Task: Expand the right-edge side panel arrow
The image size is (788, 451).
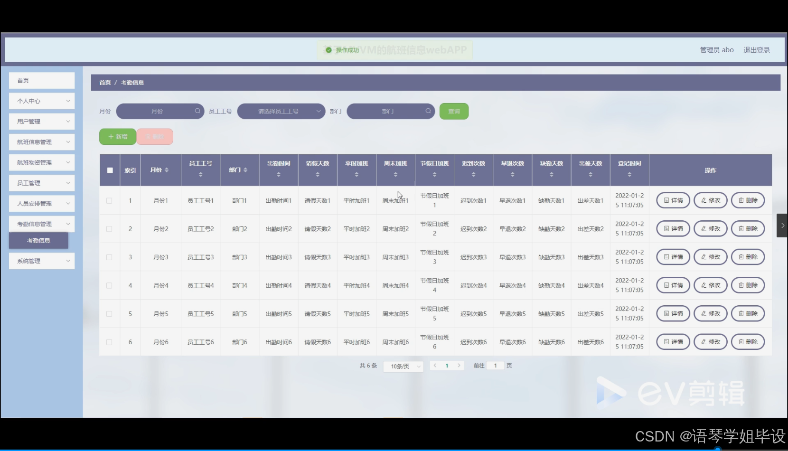Action: pyautogui.click(x=782, y=225)
